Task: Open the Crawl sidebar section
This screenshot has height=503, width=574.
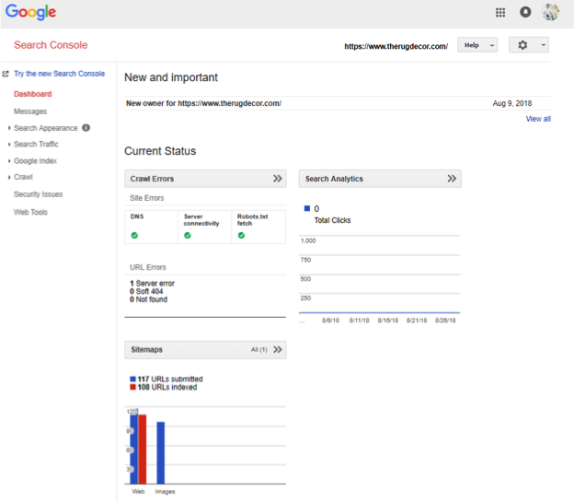Action: pos(23,177)
